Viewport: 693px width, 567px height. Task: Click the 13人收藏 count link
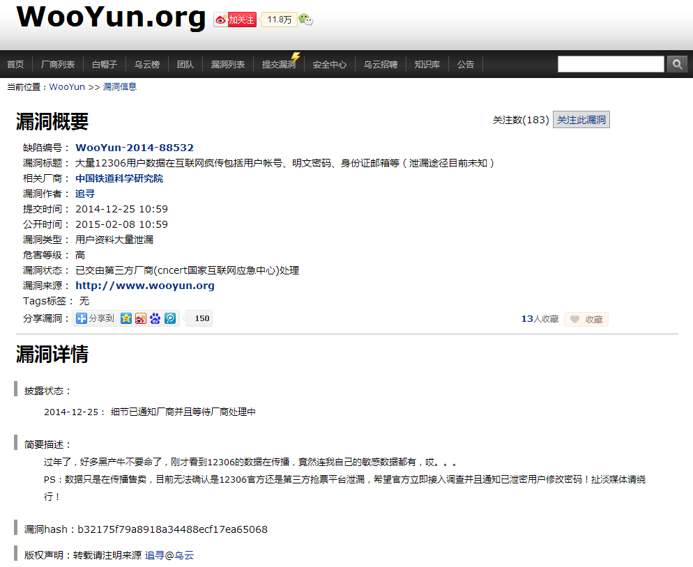click(x=540, y=319)
